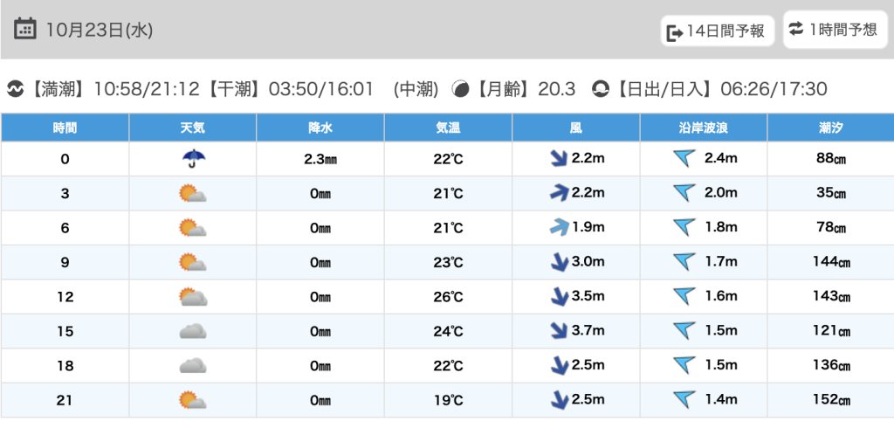Click the 潮汐 column header
The width and height of the screenshot is (894, 421).
(829, 128)
